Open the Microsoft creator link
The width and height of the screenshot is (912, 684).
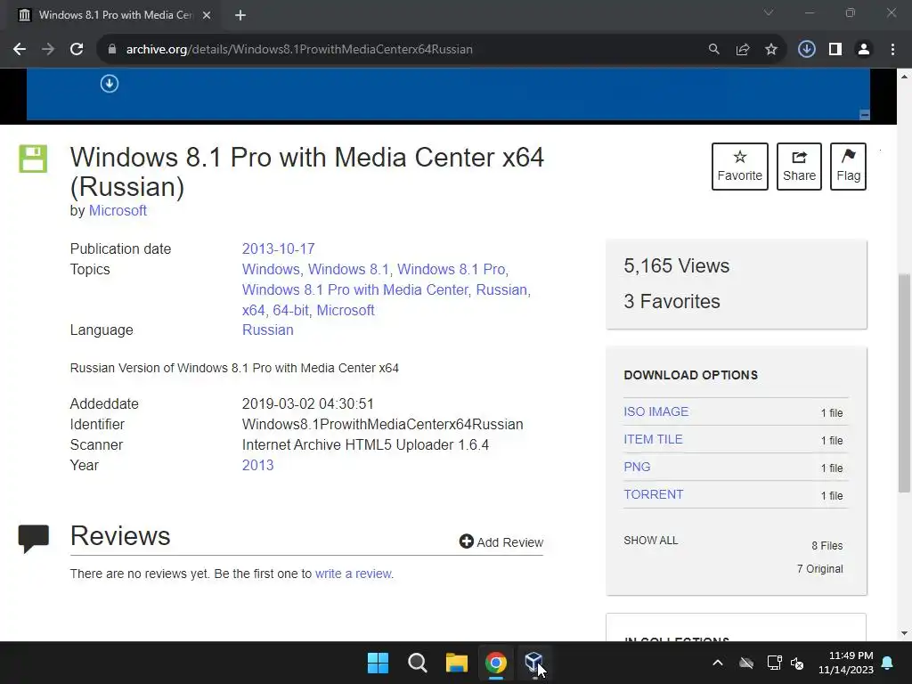pyautogui.click(x=118, y=210)
